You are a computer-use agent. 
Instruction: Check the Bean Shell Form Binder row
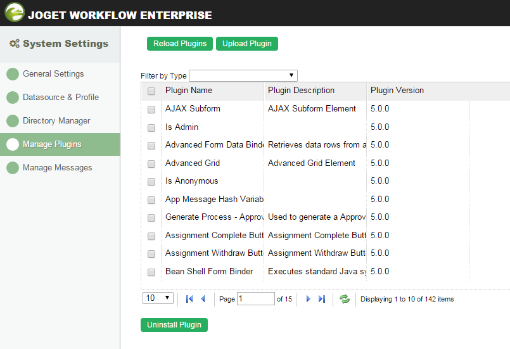click(x=151, y=272)
